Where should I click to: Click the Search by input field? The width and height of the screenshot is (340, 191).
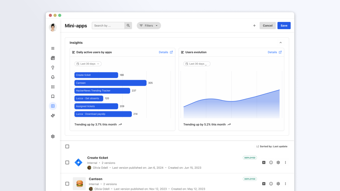click(108, 26)
